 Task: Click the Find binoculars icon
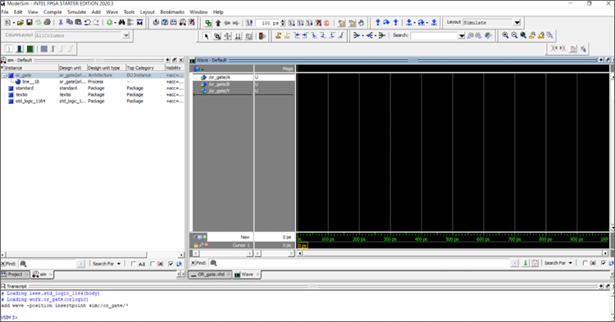pos(121,23)
